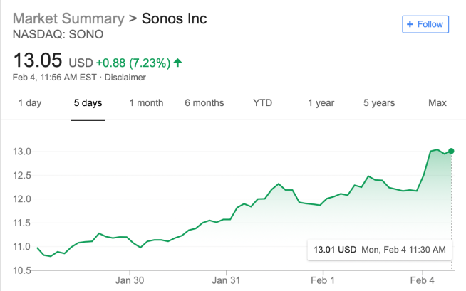Image resolution: width=466 pixels, height=291 pixels.
Task: Click the Jan 30 date axis label
Action: click(130, 280)
